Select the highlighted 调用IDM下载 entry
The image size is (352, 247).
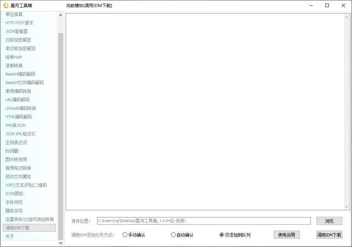pos(29,228)
